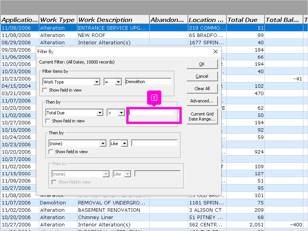Screen dimensions: 308x231
Task: Click the 1181 SPRIN... location cell
Action: 207,203
